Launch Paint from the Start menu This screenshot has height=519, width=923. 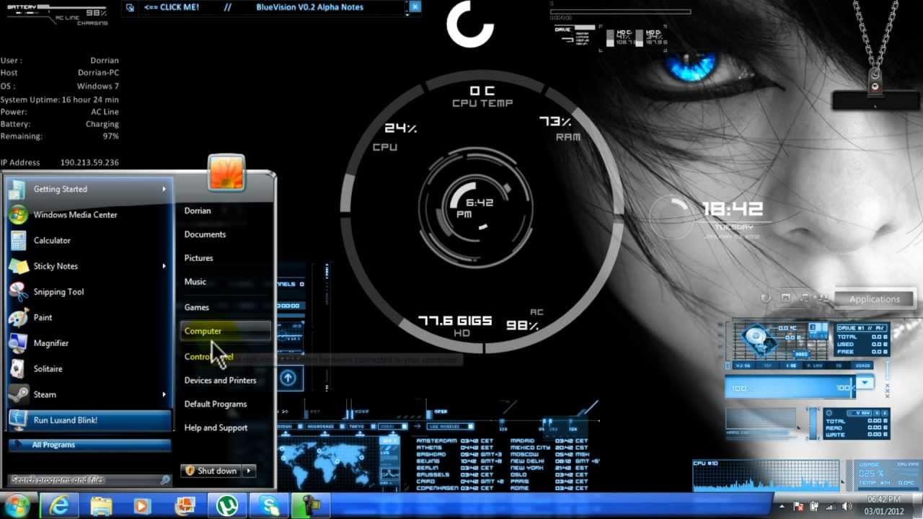pyautogui.click(x=43, y=317)
